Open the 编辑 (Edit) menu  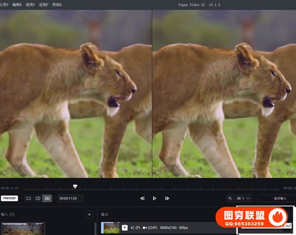click(17, 4)
